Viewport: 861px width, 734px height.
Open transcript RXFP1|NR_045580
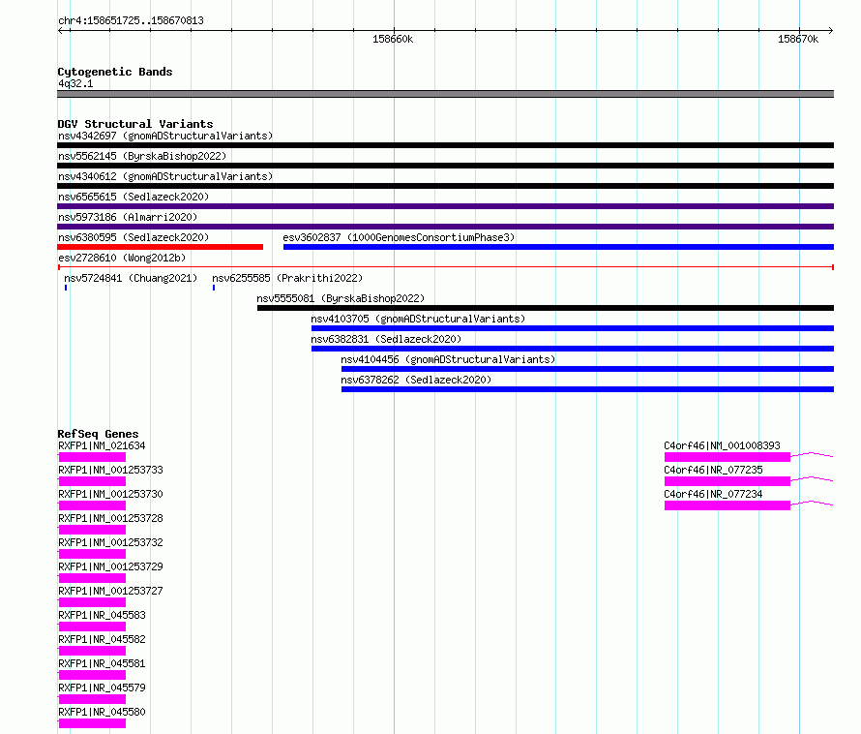tap(102, 712)
